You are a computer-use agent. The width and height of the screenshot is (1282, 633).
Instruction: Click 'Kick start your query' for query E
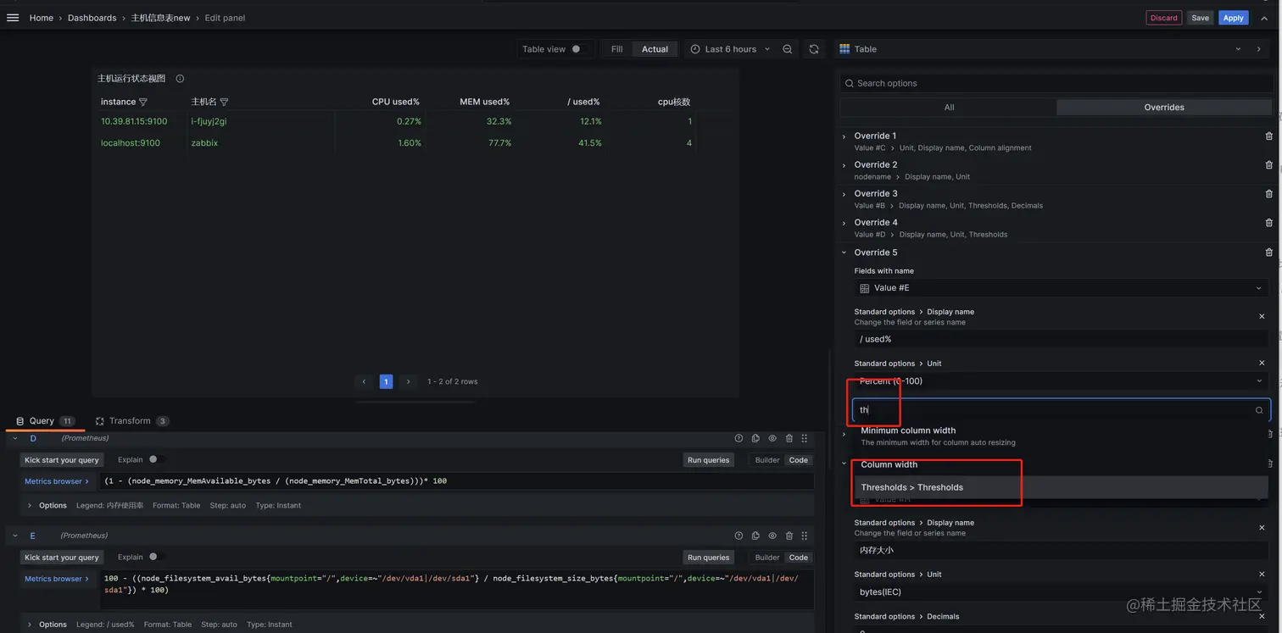(x=62, y=558)
